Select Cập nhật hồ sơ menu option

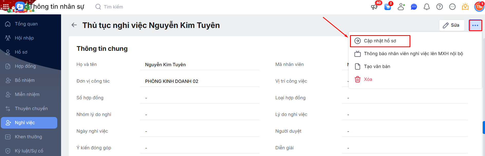(380, 41)
